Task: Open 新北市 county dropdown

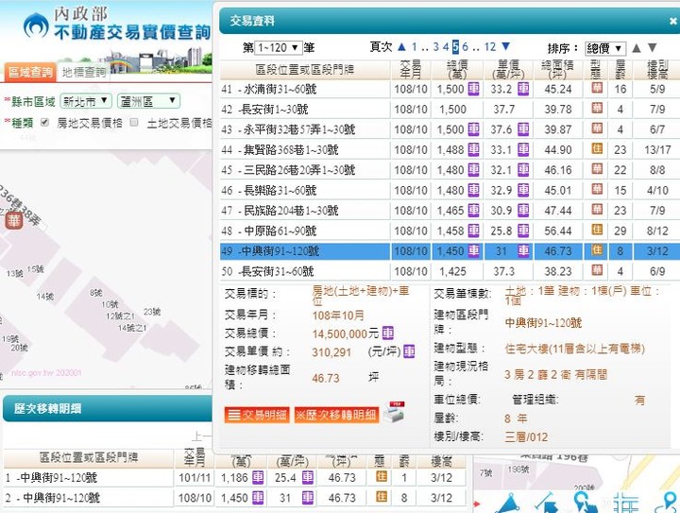Action: [86, 101]
